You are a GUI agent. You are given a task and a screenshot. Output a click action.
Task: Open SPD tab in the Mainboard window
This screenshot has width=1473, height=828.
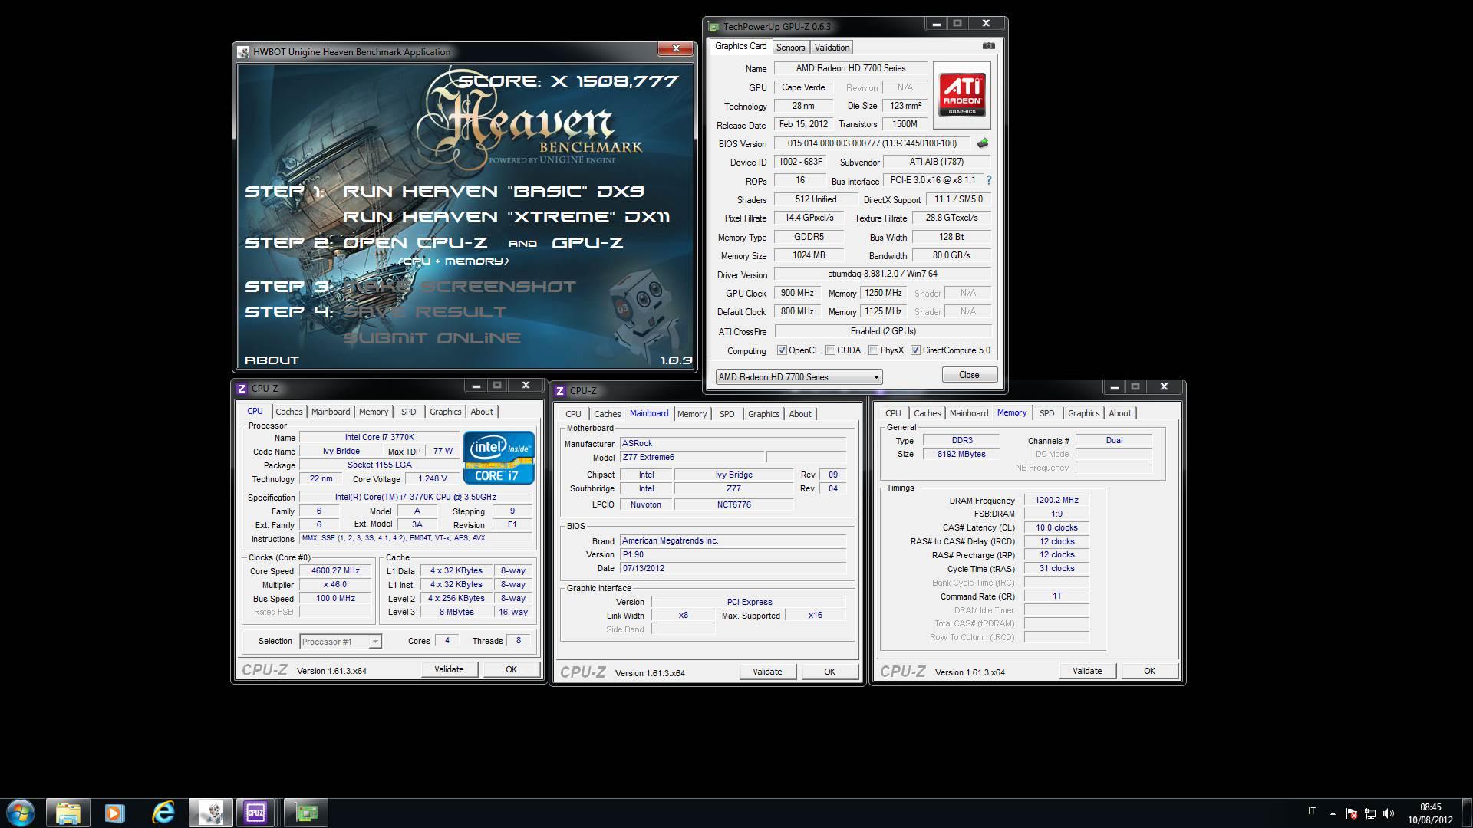tap(727, 414)
